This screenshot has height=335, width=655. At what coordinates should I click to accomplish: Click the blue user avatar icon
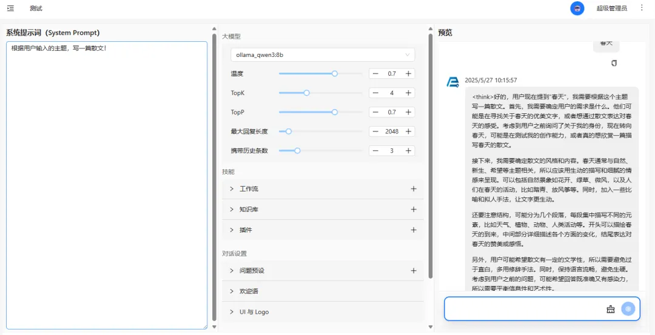click(577, 8)
